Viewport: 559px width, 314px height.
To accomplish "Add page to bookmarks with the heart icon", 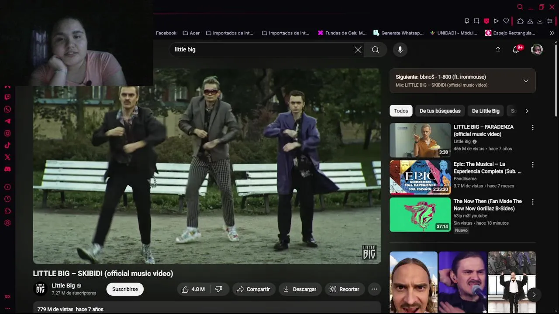I will tap(506, 21).
